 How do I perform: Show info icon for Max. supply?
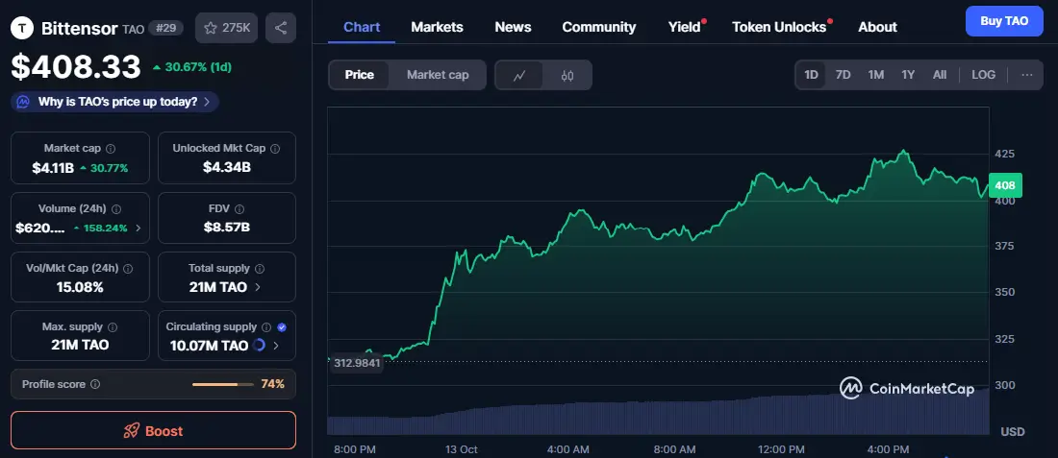pyautogui.click(x=113, y=327)
